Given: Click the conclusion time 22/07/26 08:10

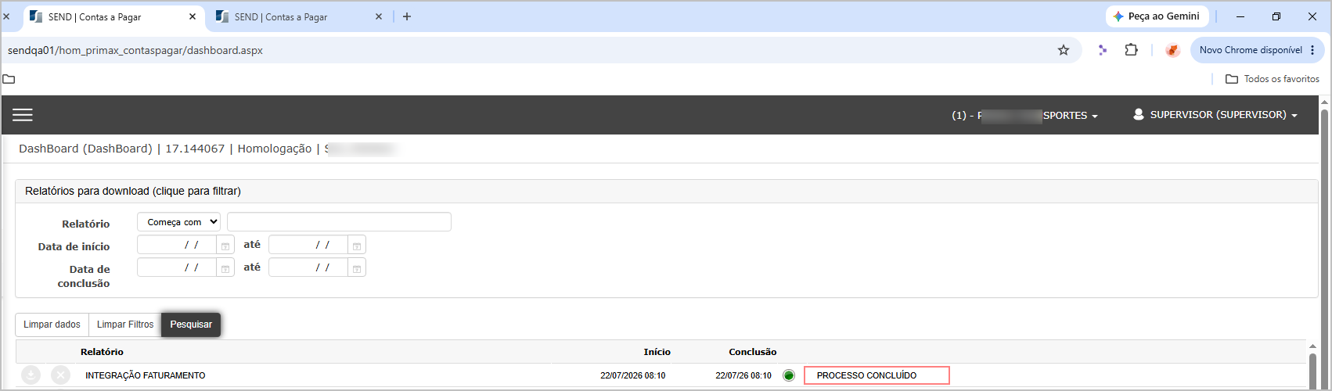Looking at the screenshot, I should coord(743,376).
